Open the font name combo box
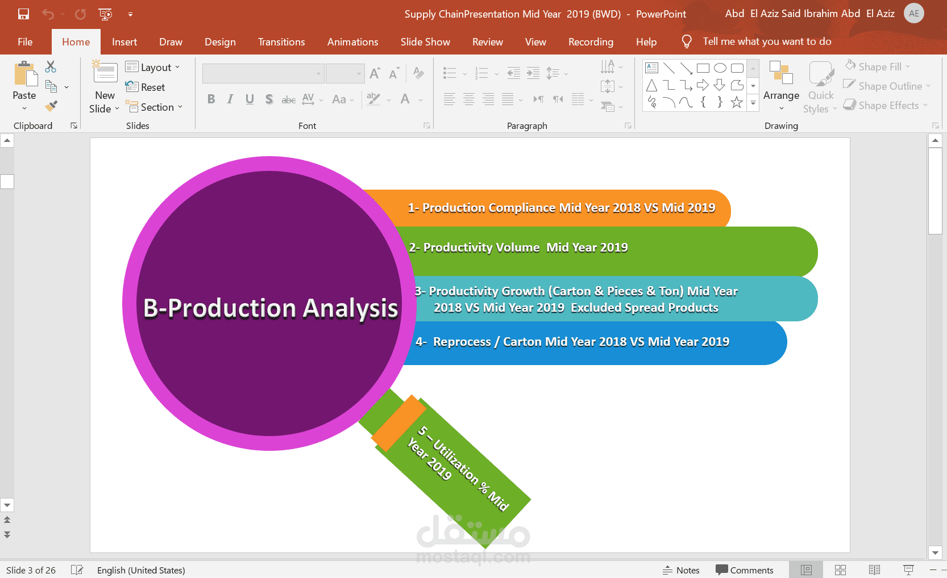Viewport: 947px width, 578px height. coord(263,73)
